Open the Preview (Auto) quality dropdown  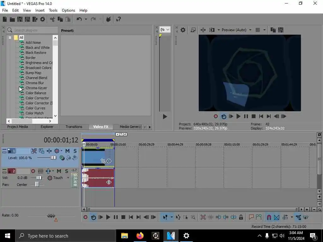tap(250, 30)
